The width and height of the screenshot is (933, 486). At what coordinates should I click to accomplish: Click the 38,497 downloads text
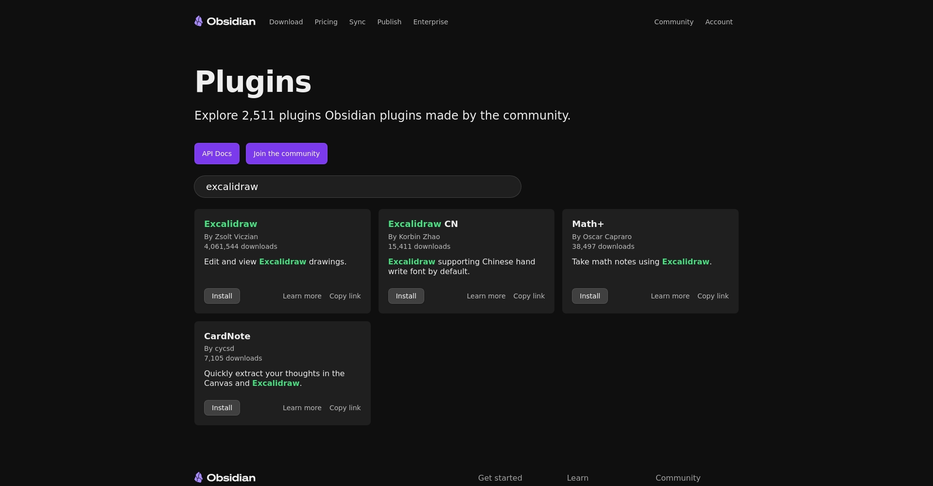pyautogui.click(x=603, y=246)
